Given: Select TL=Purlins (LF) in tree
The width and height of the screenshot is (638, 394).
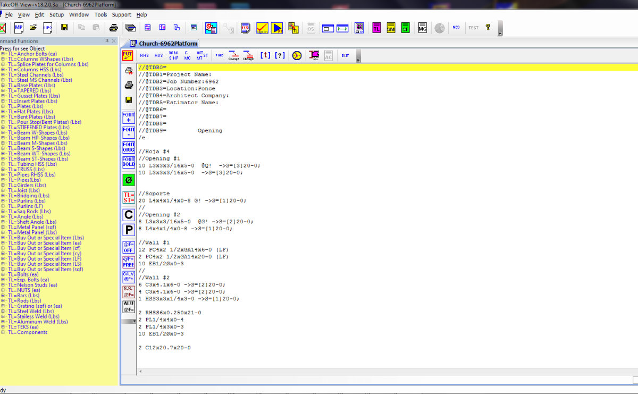Looking at the screenshot, I should 26,206.
